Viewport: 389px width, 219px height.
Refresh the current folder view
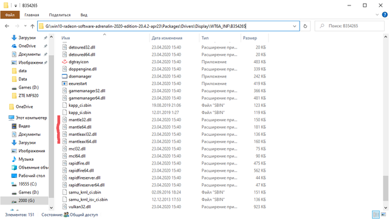click(305, 26)
